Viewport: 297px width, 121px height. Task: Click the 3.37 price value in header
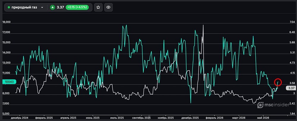click(x=60, y=7)
